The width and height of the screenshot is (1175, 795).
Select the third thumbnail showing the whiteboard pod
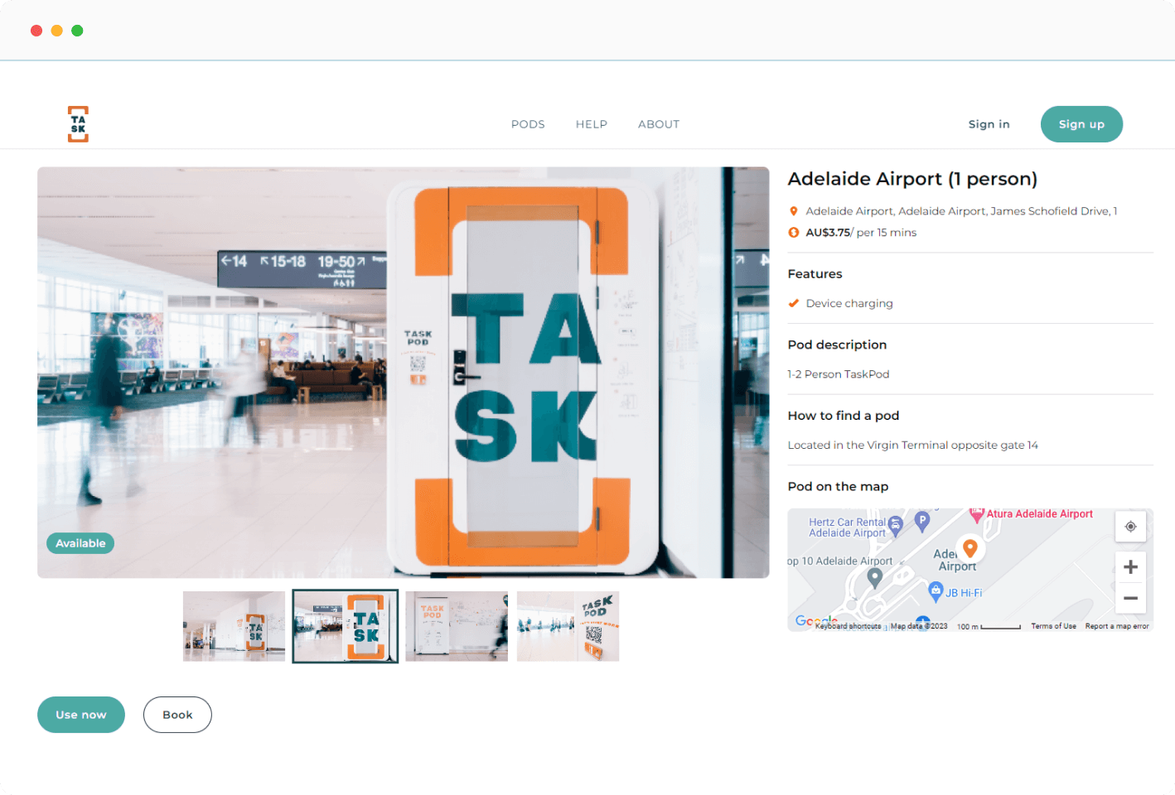457,626
